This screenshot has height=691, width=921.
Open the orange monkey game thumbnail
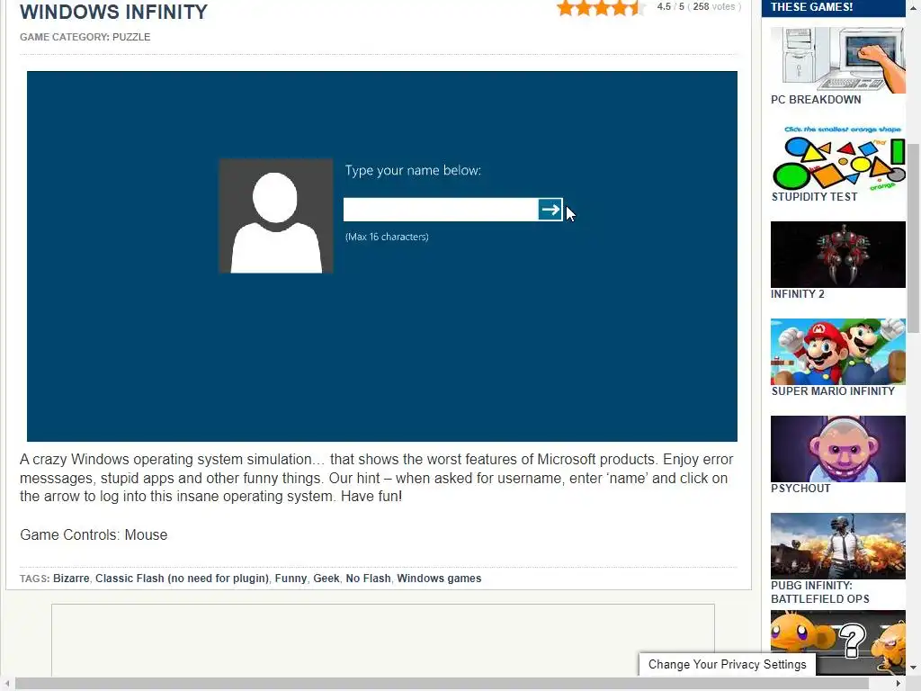tap(837, 642)
